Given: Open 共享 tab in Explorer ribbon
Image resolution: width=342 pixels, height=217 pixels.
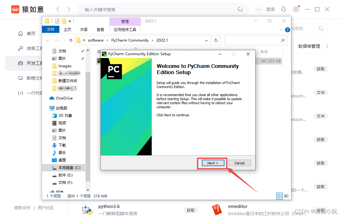Looking at the screenshot, I should [84, 29].
